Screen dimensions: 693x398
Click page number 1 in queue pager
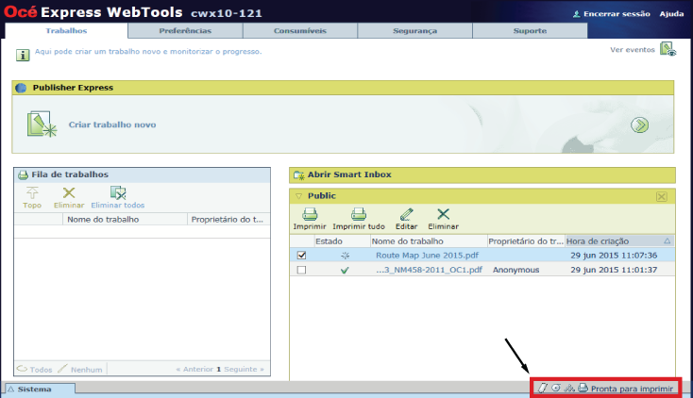pos(218,369)
